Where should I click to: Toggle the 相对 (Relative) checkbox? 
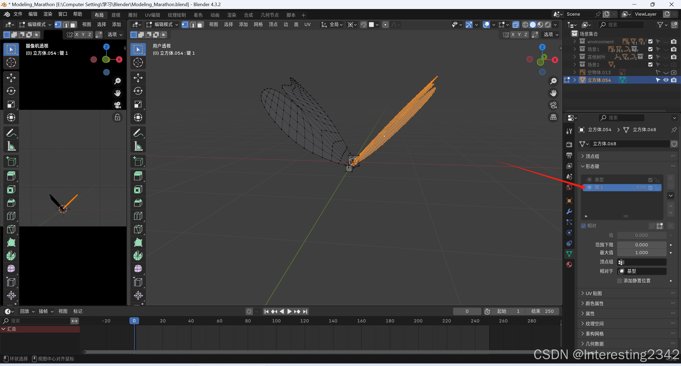tap(584, 226)
